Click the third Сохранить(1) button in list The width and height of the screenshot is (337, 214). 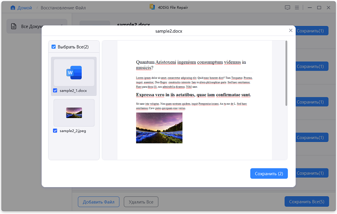(312, 102)
